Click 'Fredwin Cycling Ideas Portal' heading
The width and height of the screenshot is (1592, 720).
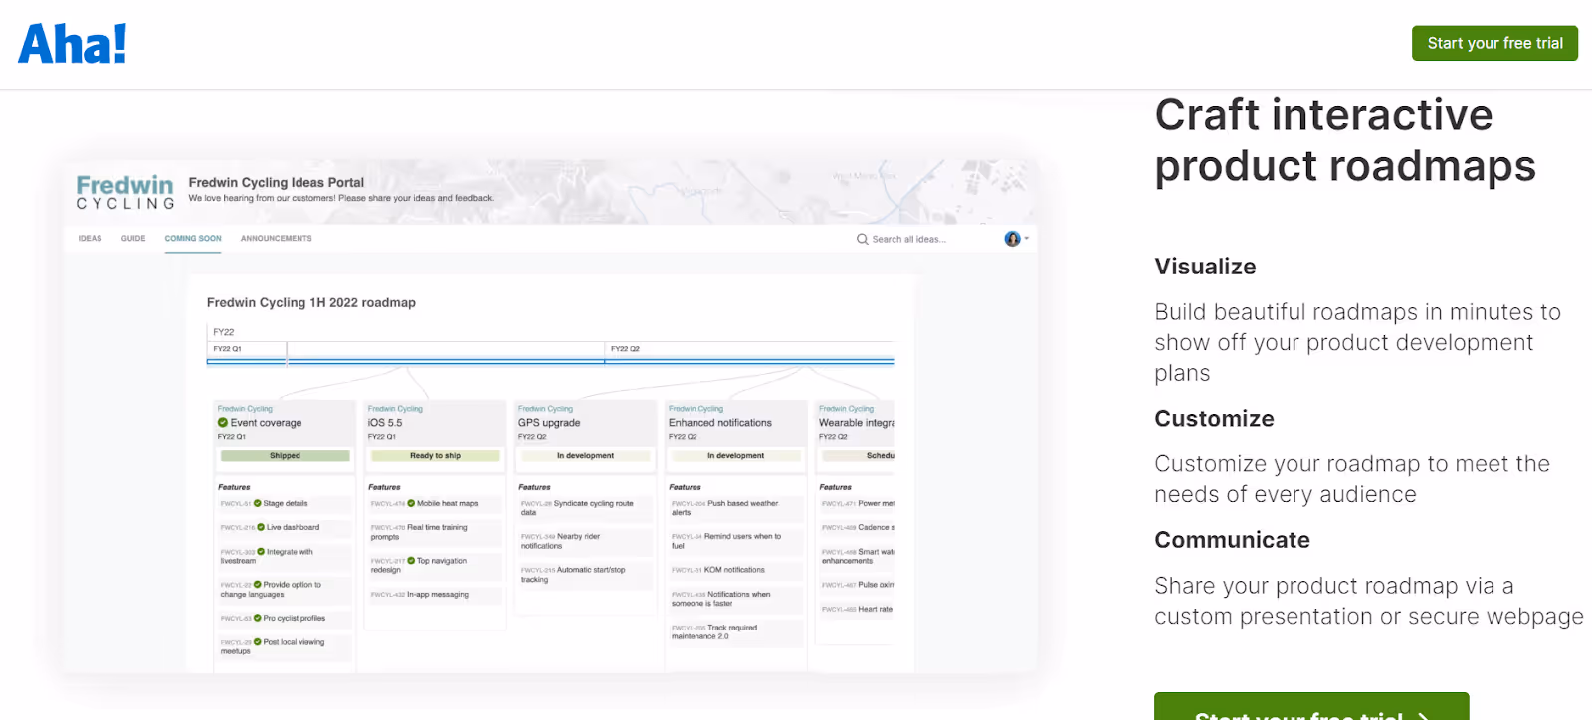(277, 183)
